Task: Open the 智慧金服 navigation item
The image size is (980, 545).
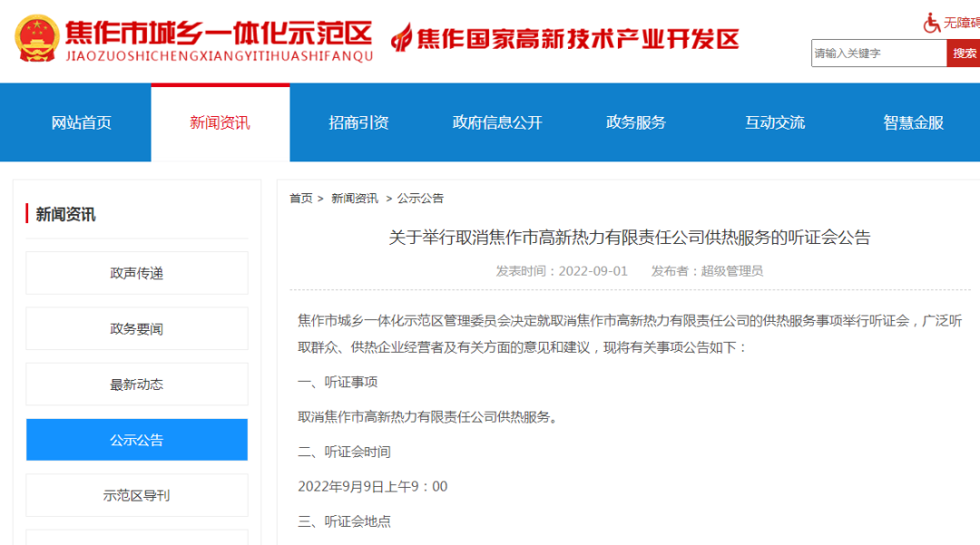Action: [913, 123]
